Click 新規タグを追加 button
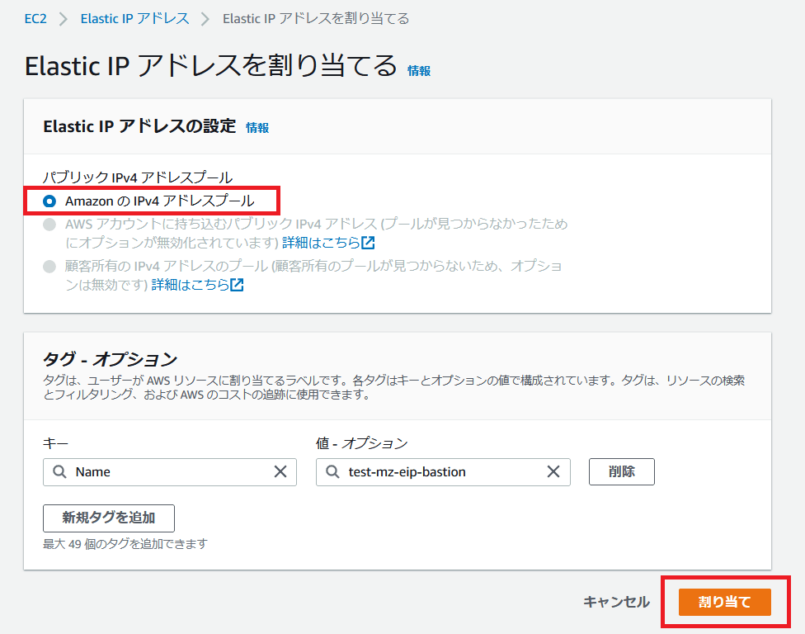Viewport: 805px width, 634px height. pos(109,518)
